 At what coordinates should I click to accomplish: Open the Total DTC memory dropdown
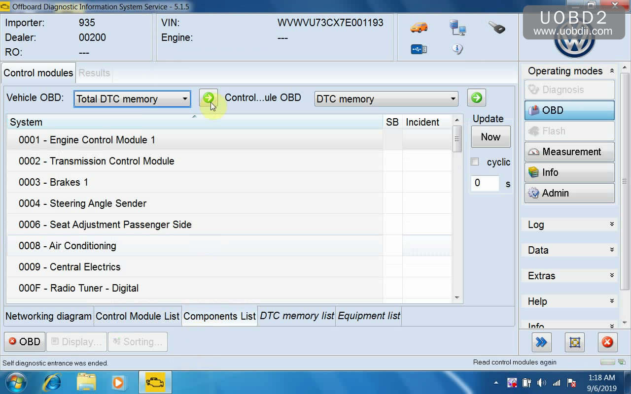click(132, 99)
